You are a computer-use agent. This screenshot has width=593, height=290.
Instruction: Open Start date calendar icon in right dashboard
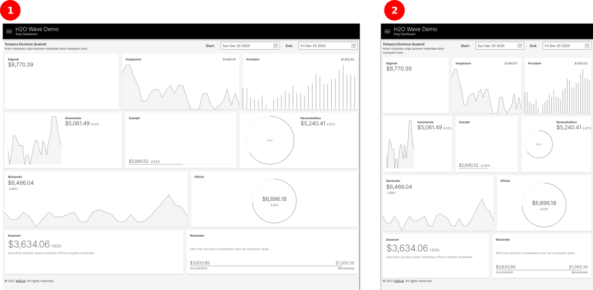click(520, 46)
